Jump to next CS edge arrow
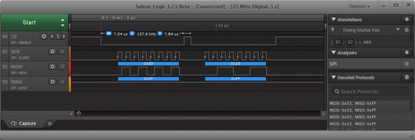The image size is (415, 140). click(x=64, y=36)
